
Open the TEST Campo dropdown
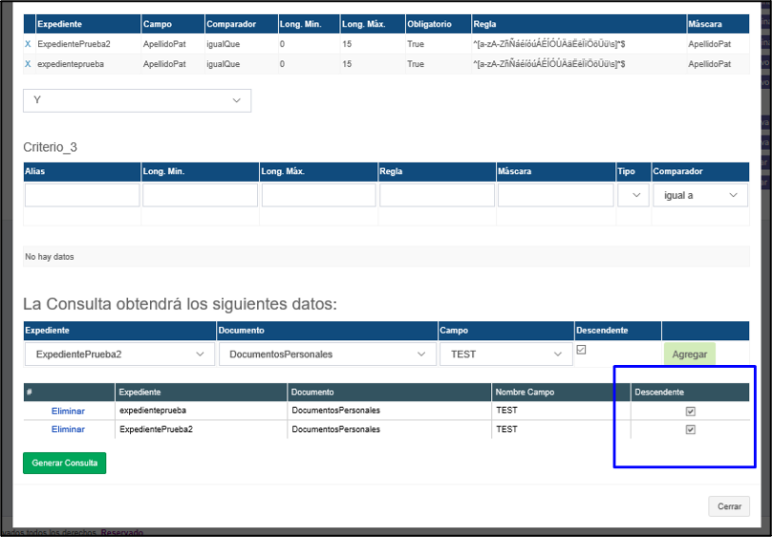[x=504, y=354]
